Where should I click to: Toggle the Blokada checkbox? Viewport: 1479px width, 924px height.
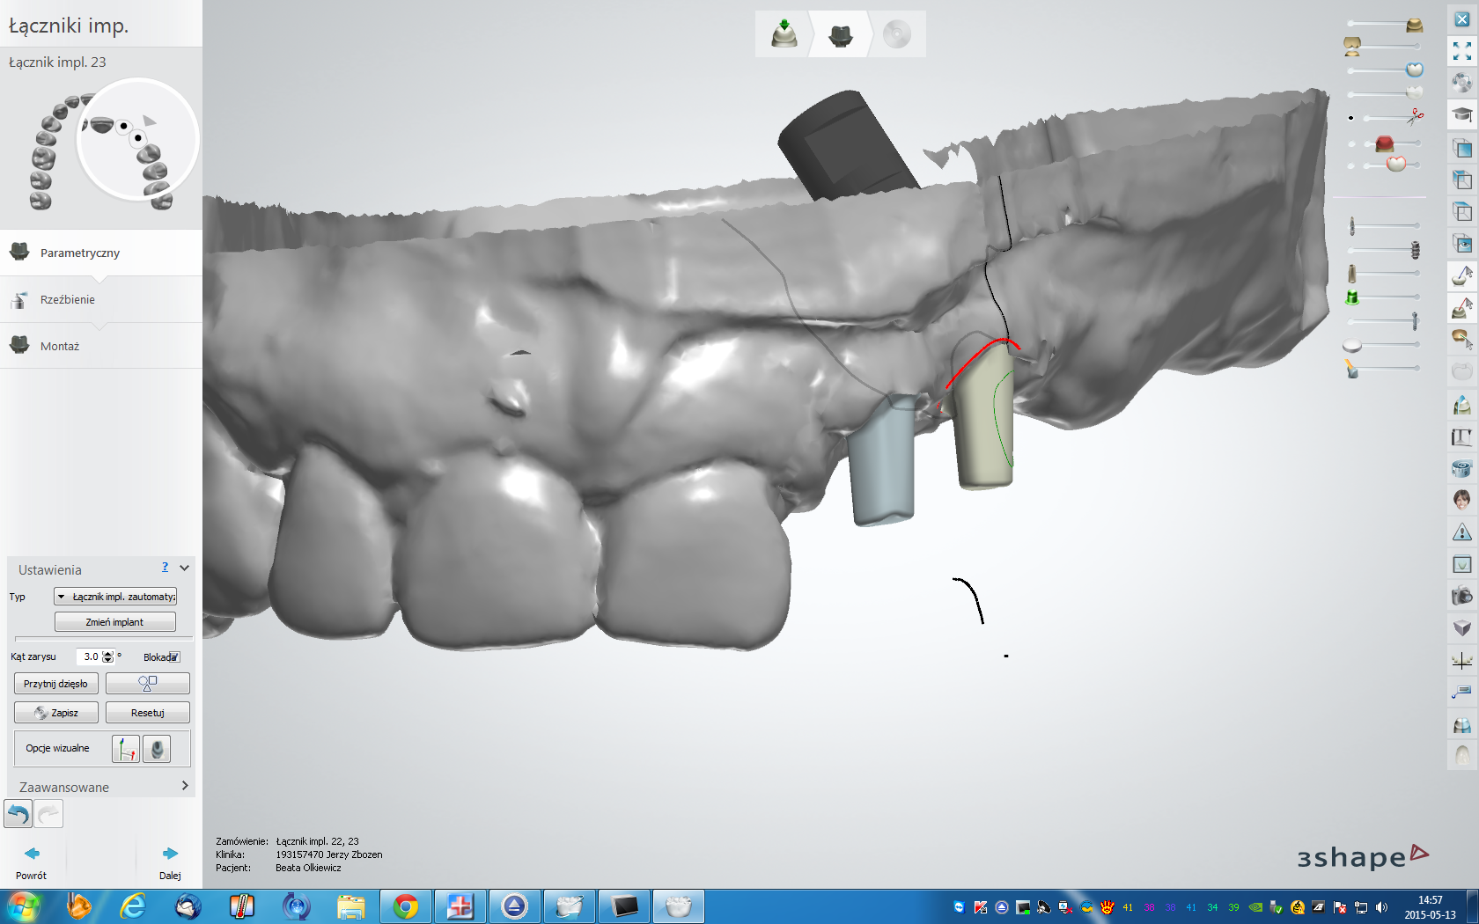tap(173, 657)
